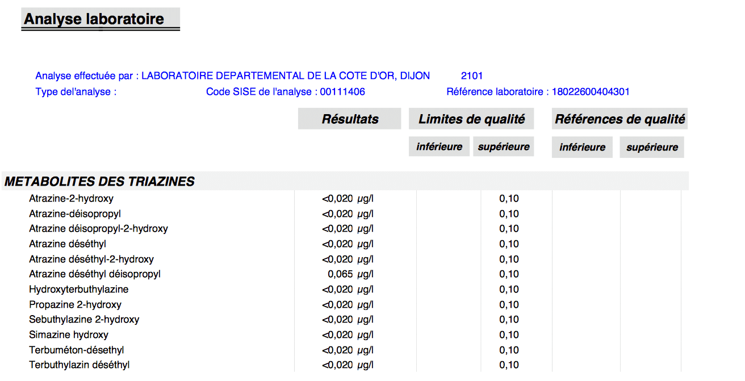This screenshot has height=381, width=745.
Task: Click the laboratory code 2101
Action: point(472,76)
